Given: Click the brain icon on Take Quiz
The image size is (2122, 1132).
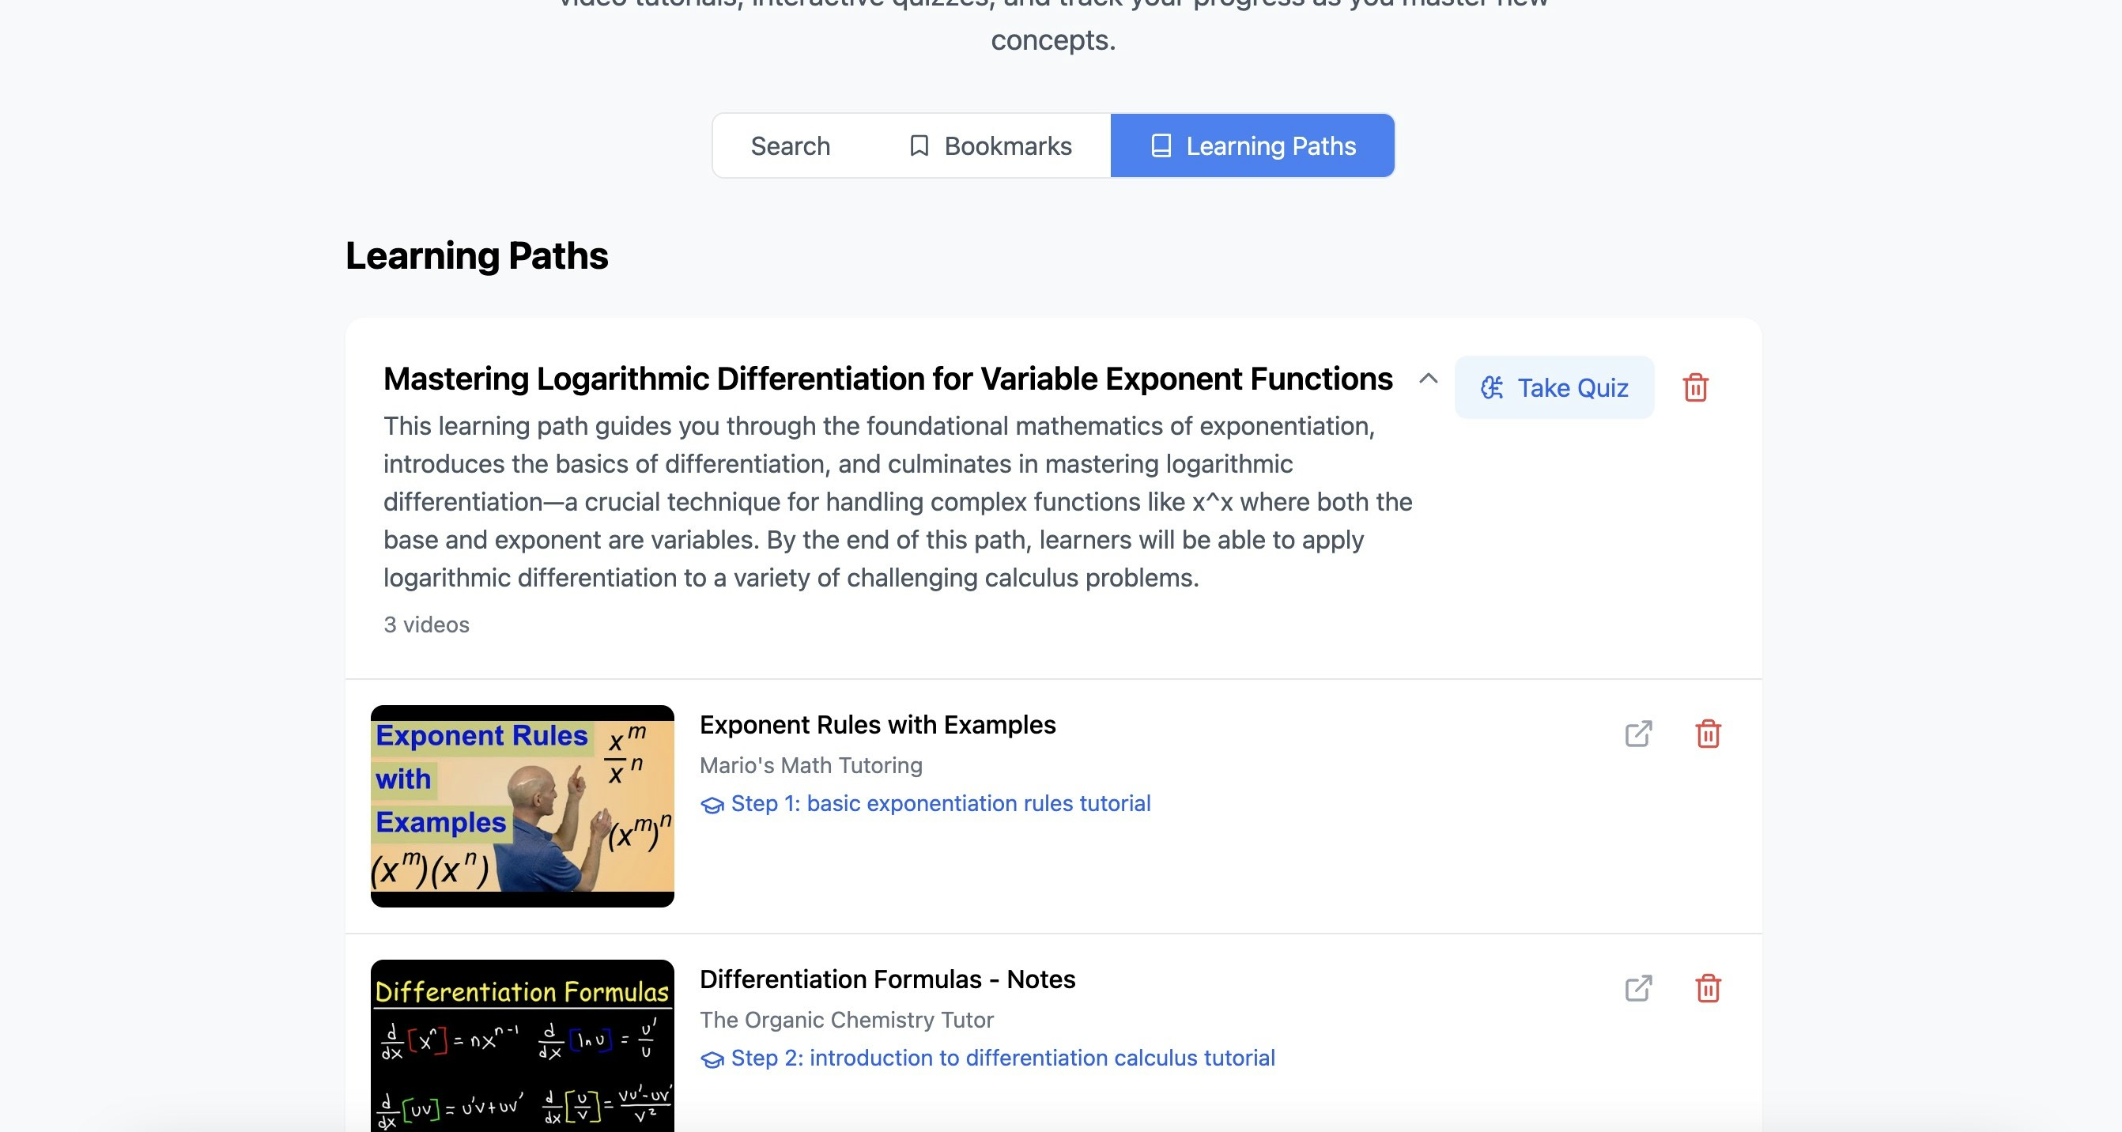Looking at the screenshot, I should click(1492, 387).
